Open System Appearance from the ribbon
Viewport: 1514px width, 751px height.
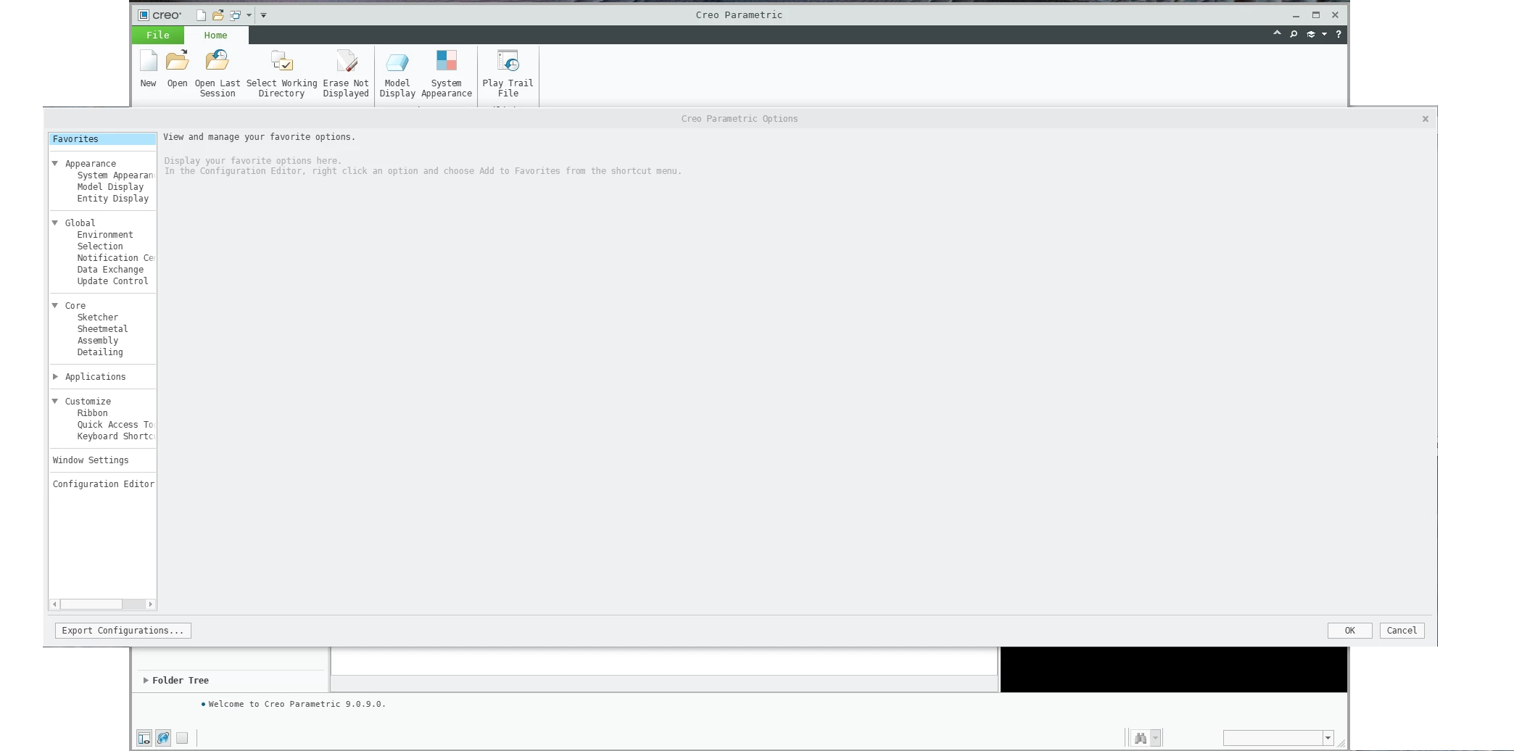point(447,73)
